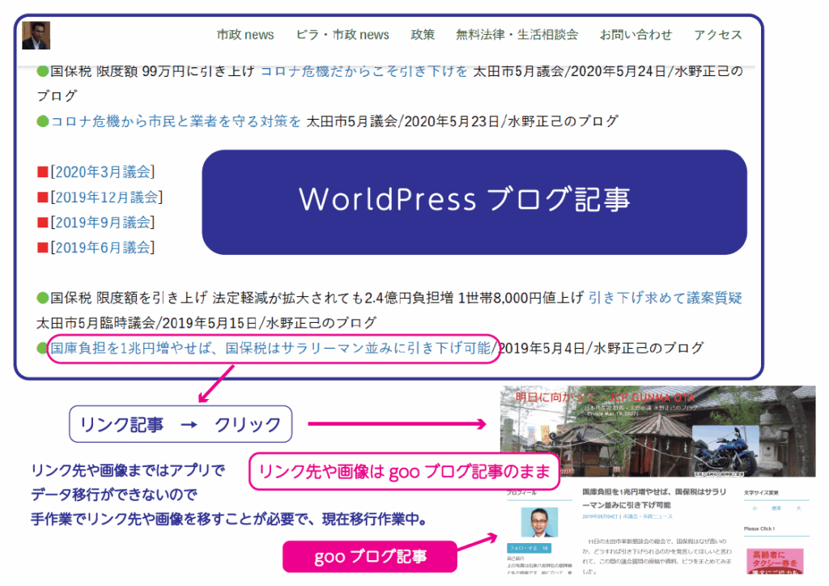Click the 高齢者にタクシー券を banner

point(775,561)
